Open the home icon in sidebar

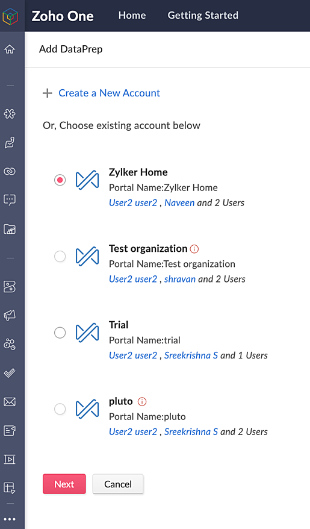(x=10, y=49)
